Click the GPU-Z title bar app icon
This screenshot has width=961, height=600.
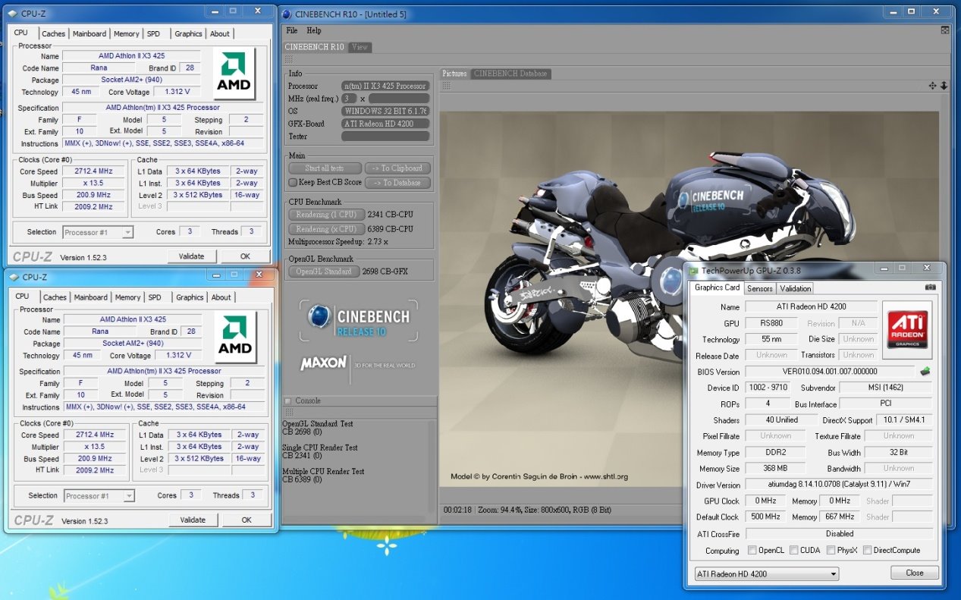[693, 270]
